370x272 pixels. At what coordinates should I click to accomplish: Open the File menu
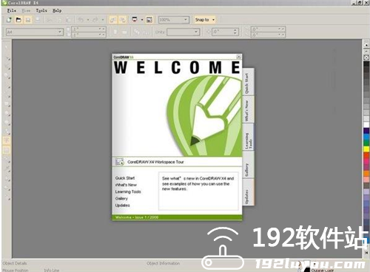pos(12,10)
